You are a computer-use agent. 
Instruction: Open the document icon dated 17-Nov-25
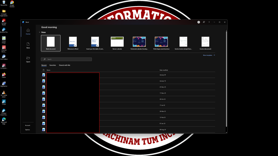(43, 93)
